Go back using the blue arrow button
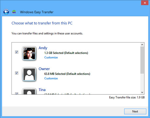This screenshot has width=150, height=118. (x=6, y=12)
